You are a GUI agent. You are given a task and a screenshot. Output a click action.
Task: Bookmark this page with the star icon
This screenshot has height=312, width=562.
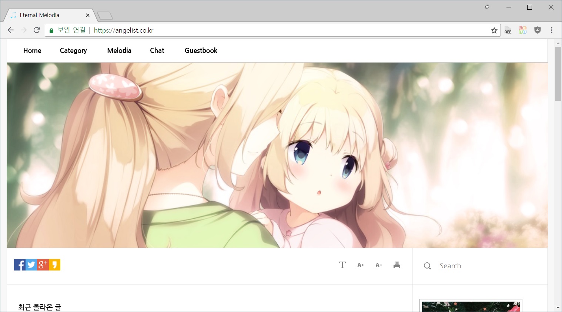coord(494,30)
